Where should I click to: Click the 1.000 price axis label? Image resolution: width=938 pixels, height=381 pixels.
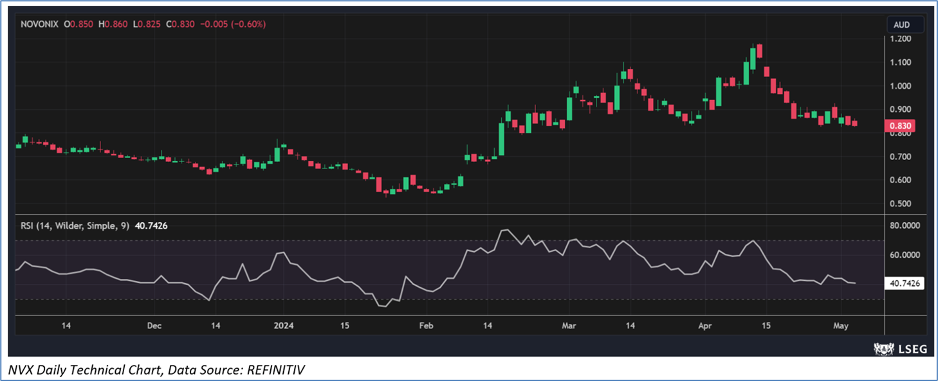coord(902,86)
